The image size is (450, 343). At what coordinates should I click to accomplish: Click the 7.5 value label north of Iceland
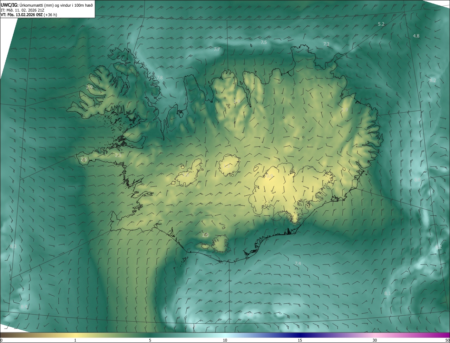[x=264, y=42]
